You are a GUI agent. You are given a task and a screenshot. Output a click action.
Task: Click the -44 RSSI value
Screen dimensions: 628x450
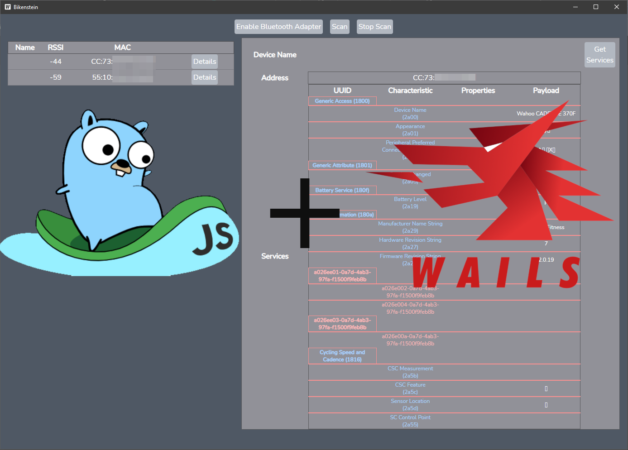tap(56, 62)
